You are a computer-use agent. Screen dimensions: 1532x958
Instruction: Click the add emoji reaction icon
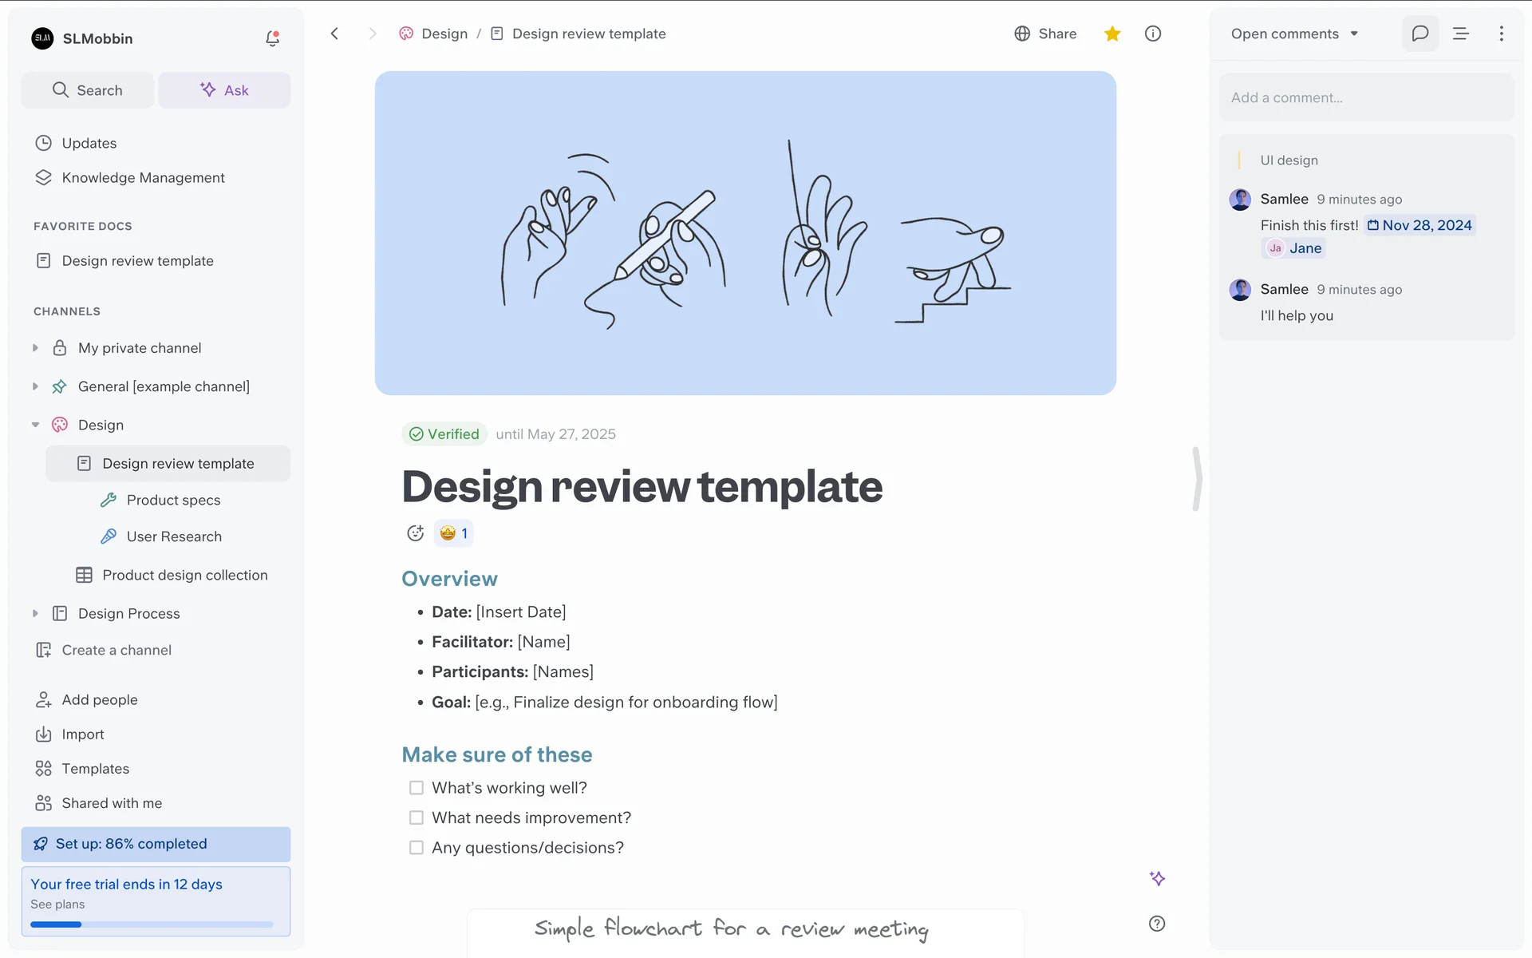(x=415, y=533)
